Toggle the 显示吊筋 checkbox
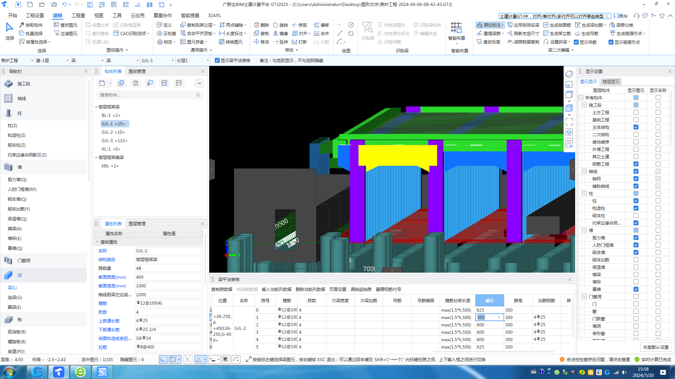This screenshot has width=675, height=379. 576,42
